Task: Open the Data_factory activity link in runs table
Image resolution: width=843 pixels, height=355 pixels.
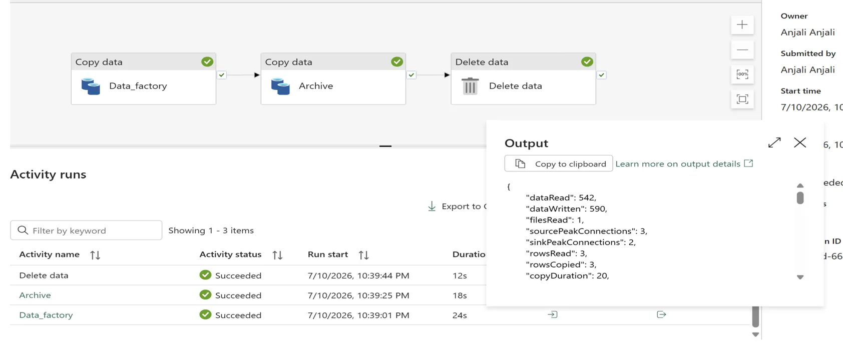Action: click(x=46, y=315)
